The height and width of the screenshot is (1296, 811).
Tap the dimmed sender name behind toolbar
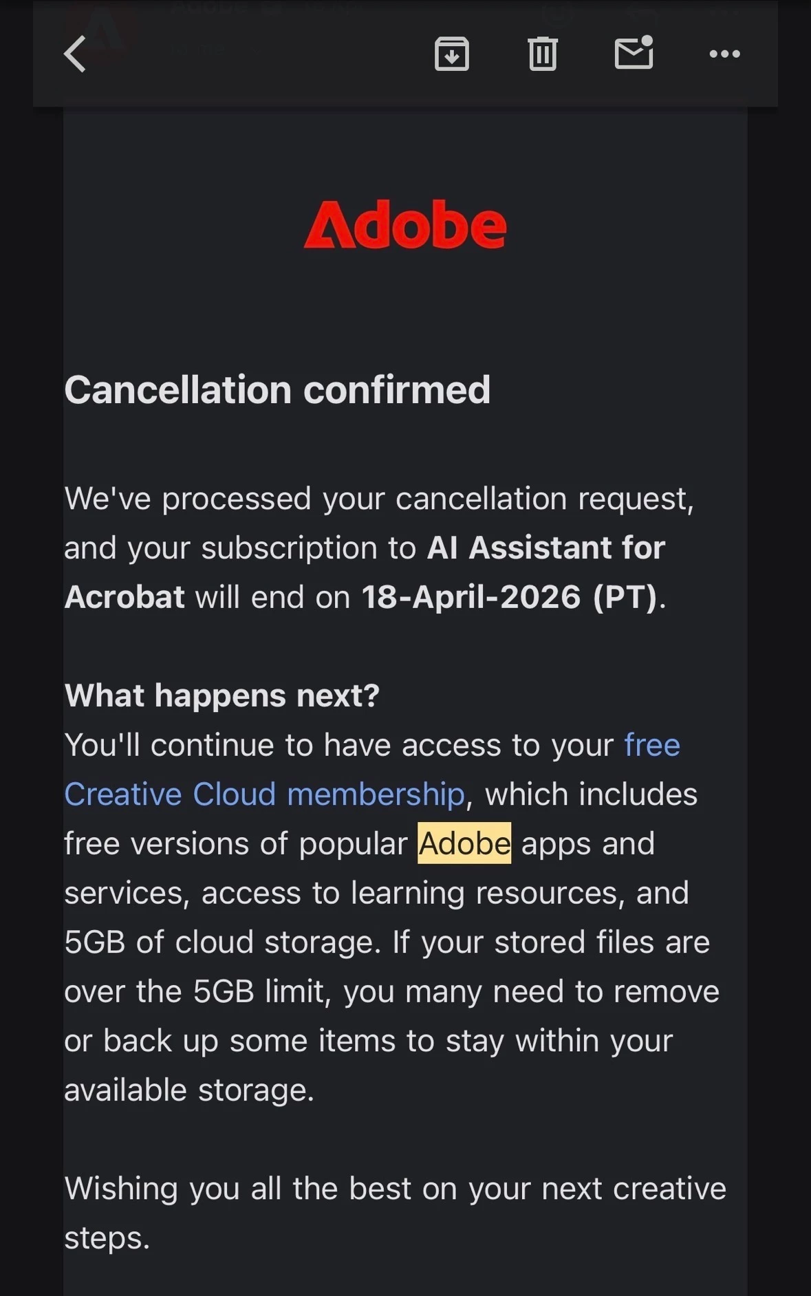[265, 8]
